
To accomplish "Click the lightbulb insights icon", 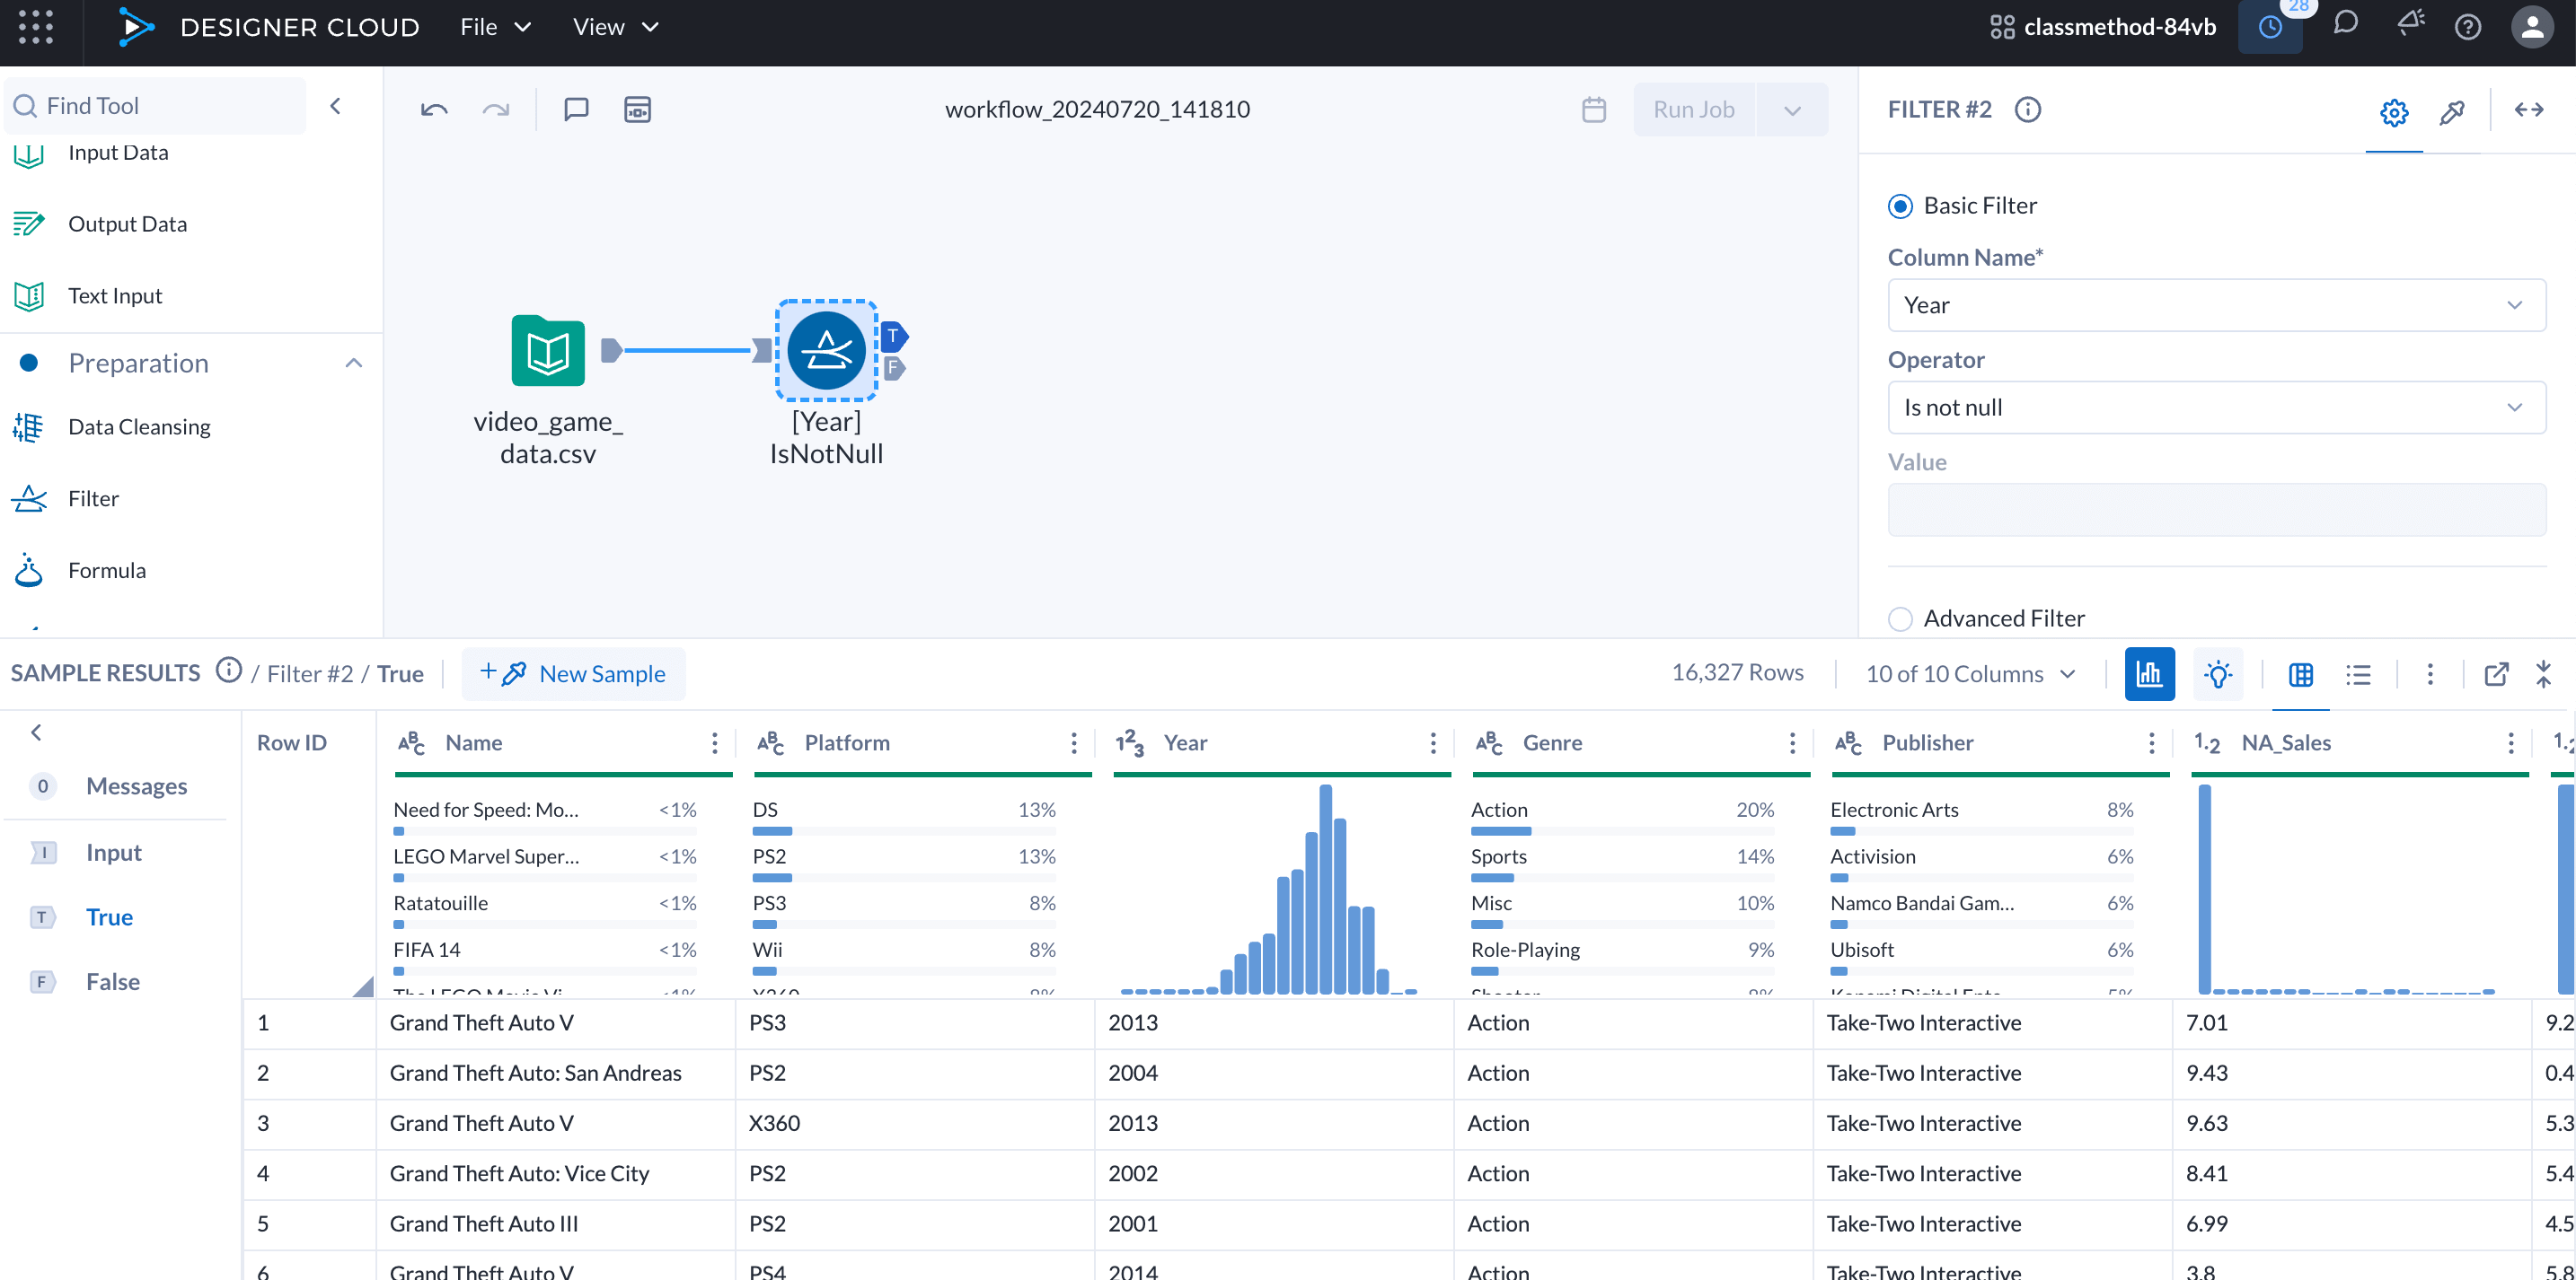I will [2217, 673].
